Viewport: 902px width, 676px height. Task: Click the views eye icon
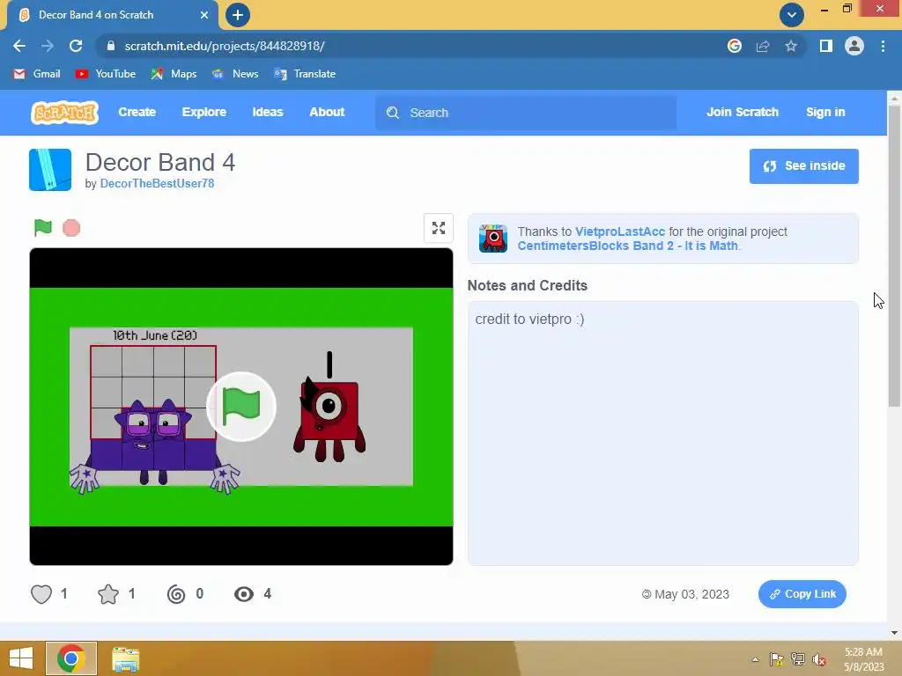(x=244, y=594)
